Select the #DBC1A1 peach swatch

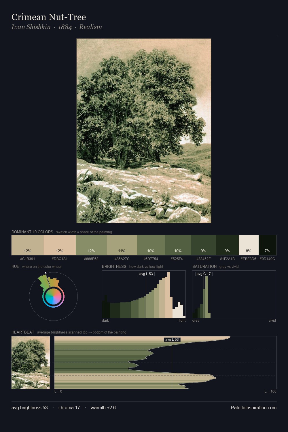point(60,245)
